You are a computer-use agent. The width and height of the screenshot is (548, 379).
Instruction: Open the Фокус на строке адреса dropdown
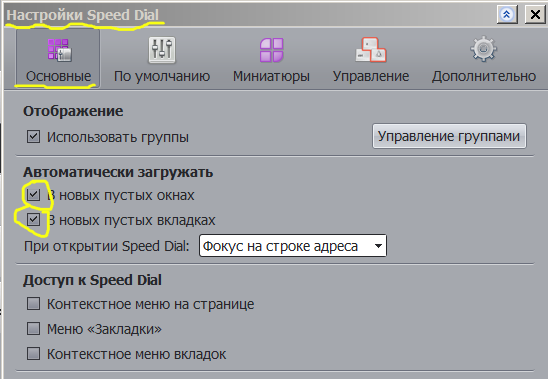[292, 246]
